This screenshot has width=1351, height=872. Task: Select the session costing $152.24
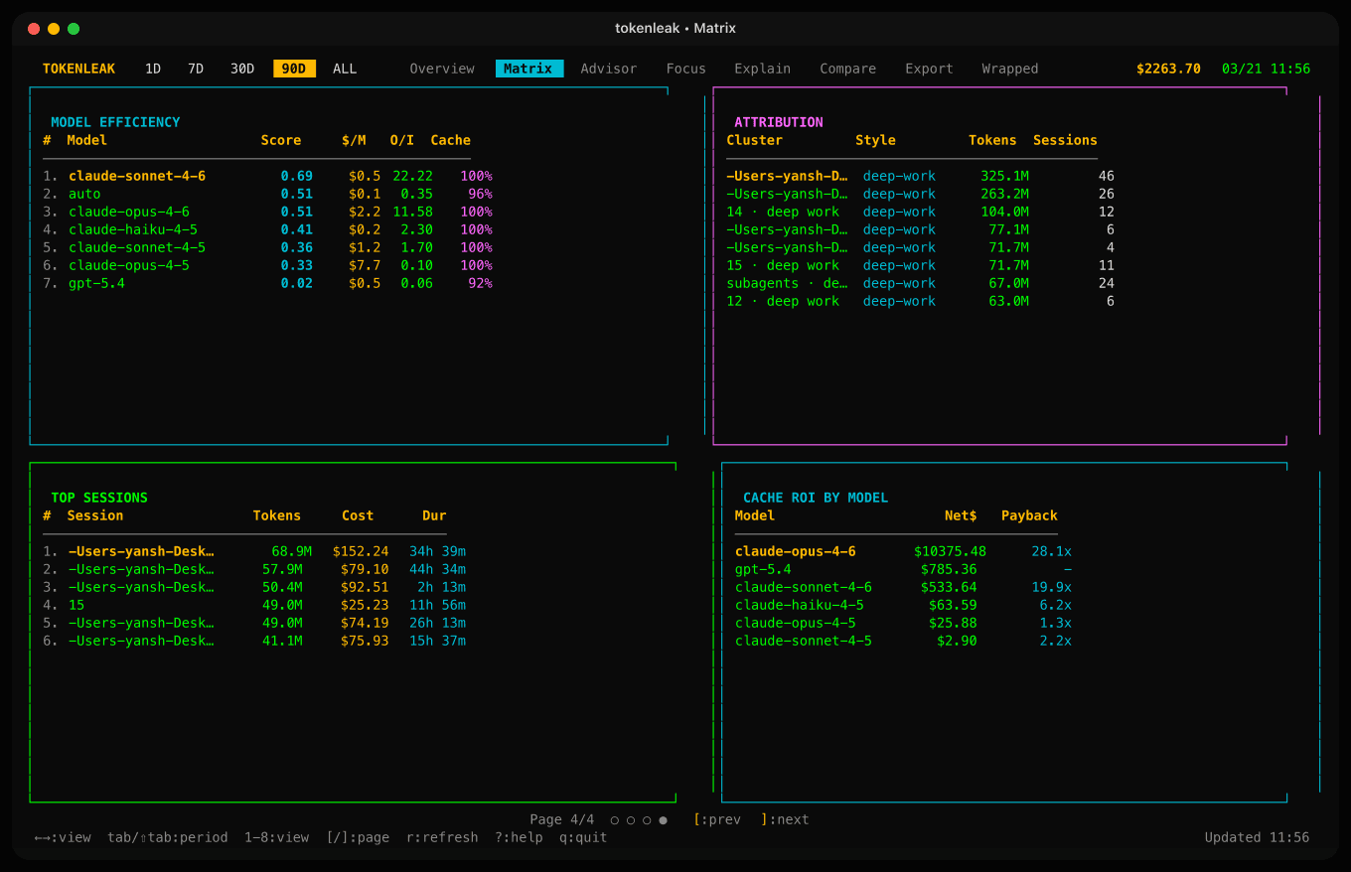pos(254,551)
